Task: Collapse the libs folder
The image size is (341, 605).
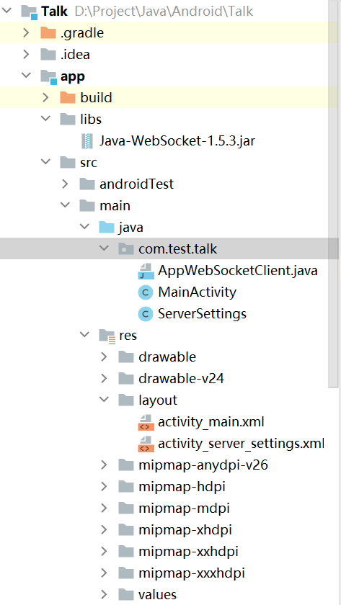Action: [x=45, y=120]
